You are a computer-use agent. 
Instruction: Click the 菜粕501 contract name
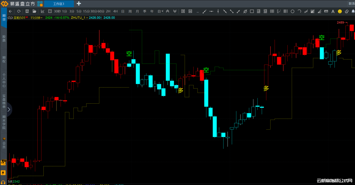tap(19, 18)
